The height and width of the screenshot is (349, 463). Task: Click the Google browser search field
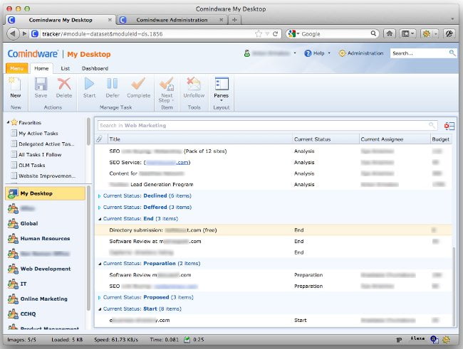tap(333, 34)
